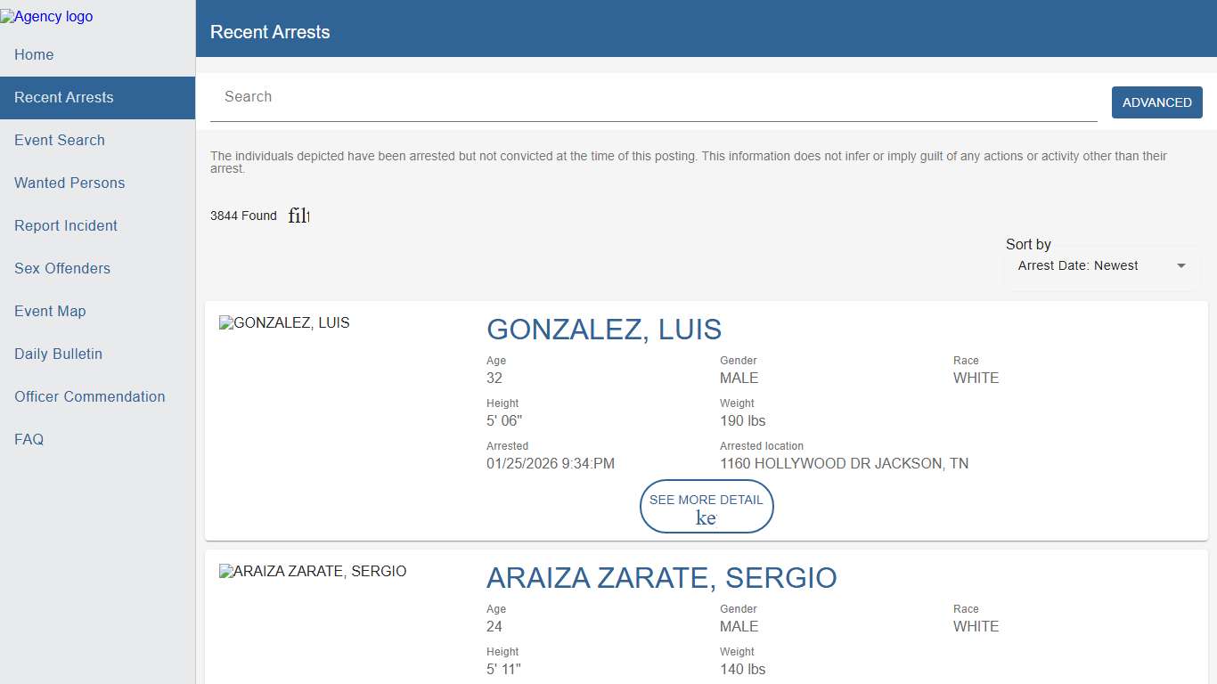Open Wanted Persons page

click(69, 183)
